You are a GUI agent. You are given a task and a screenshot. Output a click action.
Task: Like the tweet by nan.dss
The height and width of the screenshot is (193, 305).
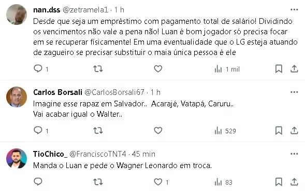coord(158,69)
